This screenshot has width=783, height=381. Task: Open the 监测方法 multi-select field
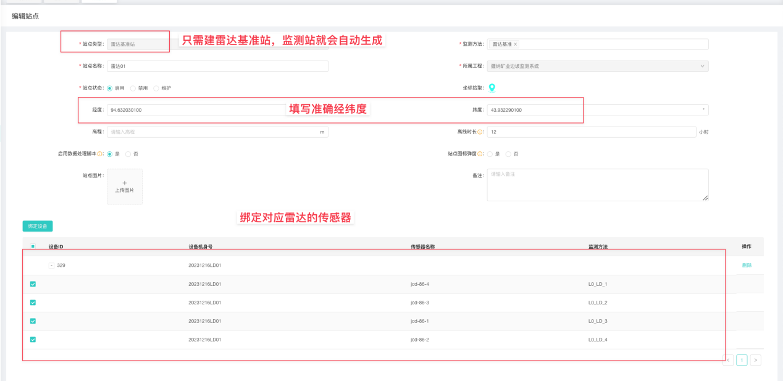click(x=611, y=44)
